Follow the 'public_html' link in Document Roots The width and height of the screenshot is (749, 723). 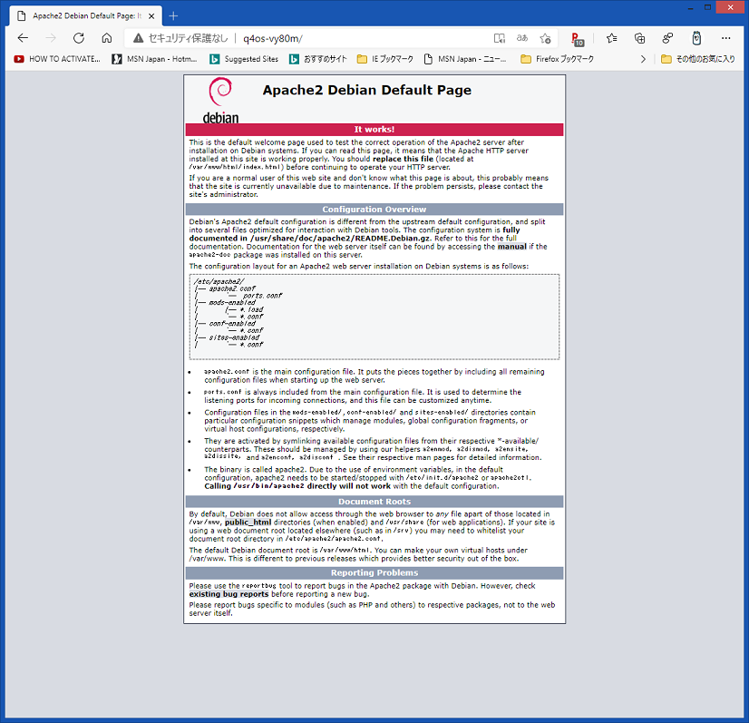[x=248, y=523]
